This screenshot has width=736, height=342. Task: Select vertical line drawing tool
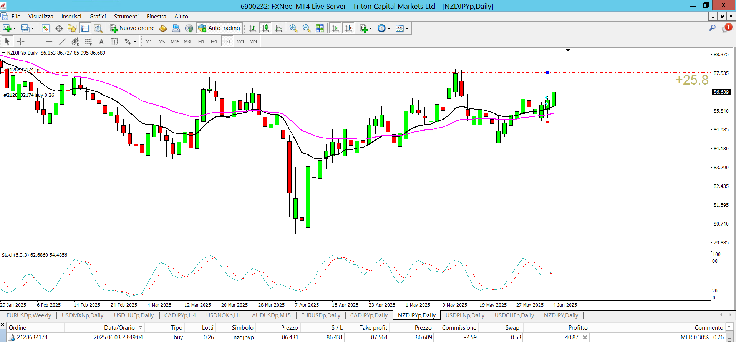(x=36, y=41)
